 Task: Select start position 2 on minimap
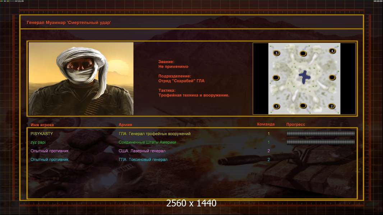point(332,106)
